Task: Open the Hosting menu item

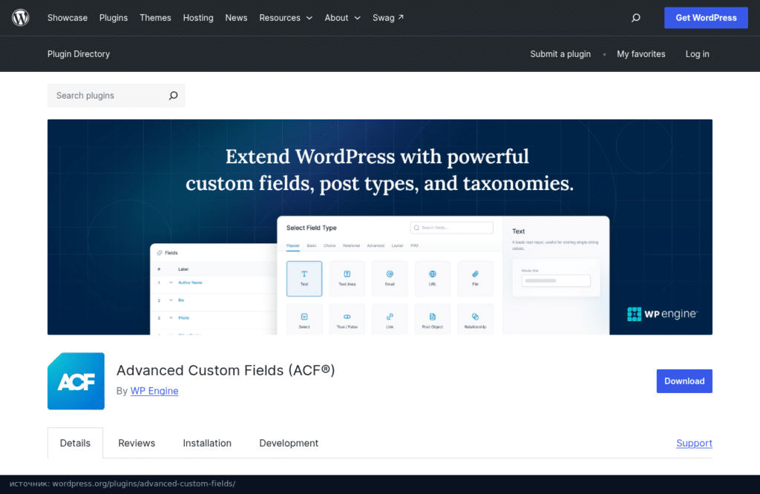Action: click(x=198, y=18)
